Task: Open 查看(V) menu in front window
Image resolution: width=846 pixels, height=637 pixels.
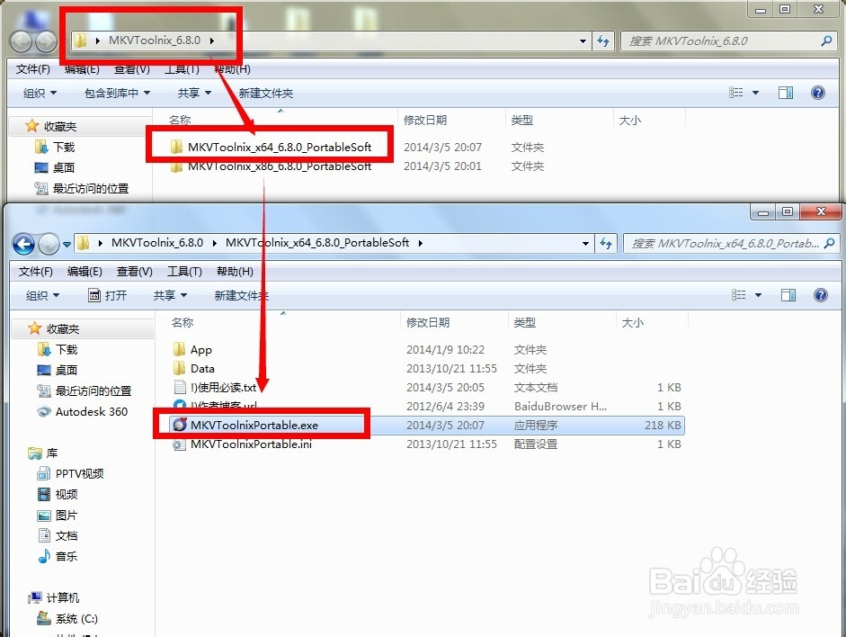Action: click(135, 272)
